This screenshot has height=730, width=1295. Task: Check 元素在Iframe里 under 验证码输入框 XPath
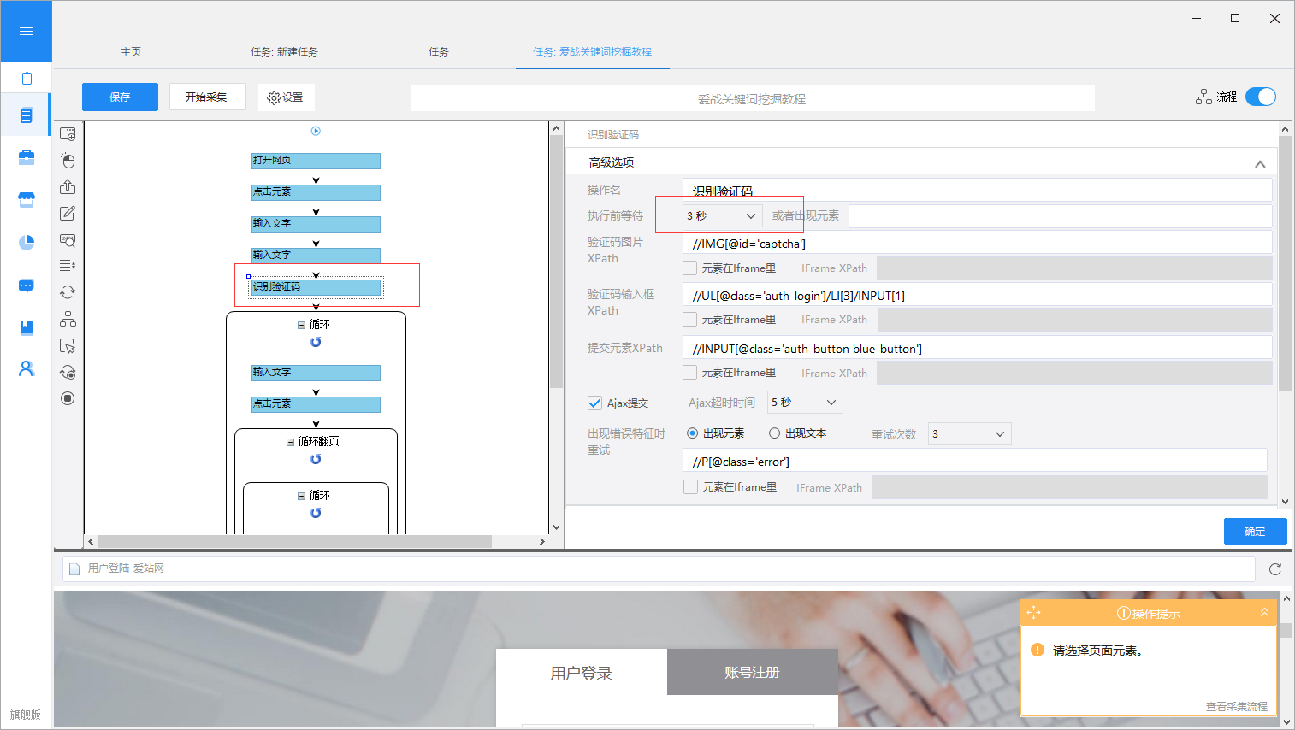click(x=690, y=320)
